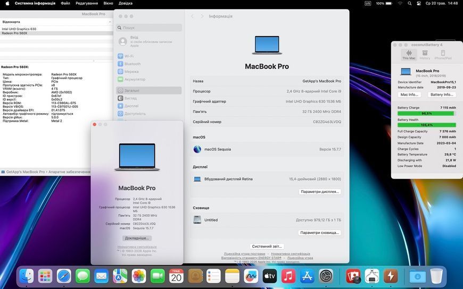The width and height of the screenshot is (463, 289).
Task: Open System Information chip icon in dock
Action: [372, 277]
